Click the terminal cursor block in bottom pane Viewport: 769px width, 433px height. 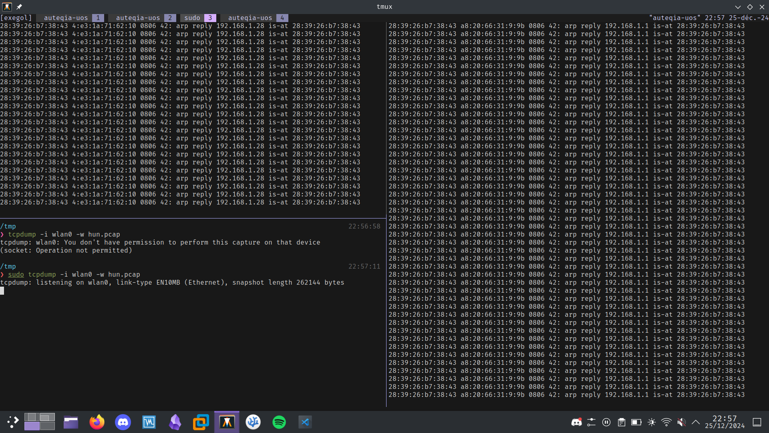click(x=2, y=290)
